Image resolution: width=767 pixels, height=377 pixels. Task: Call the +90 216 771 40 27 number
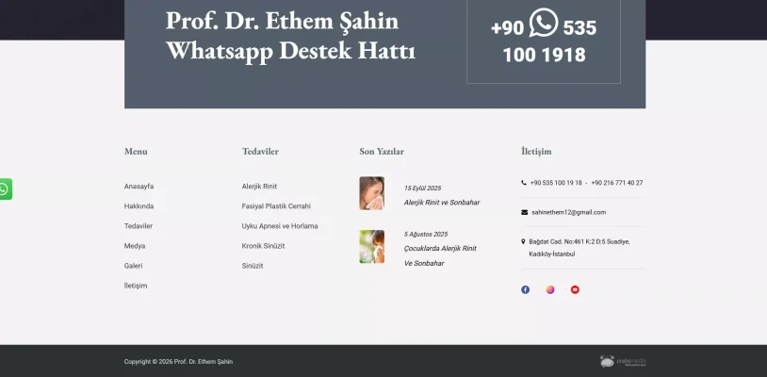pos(617,183)
